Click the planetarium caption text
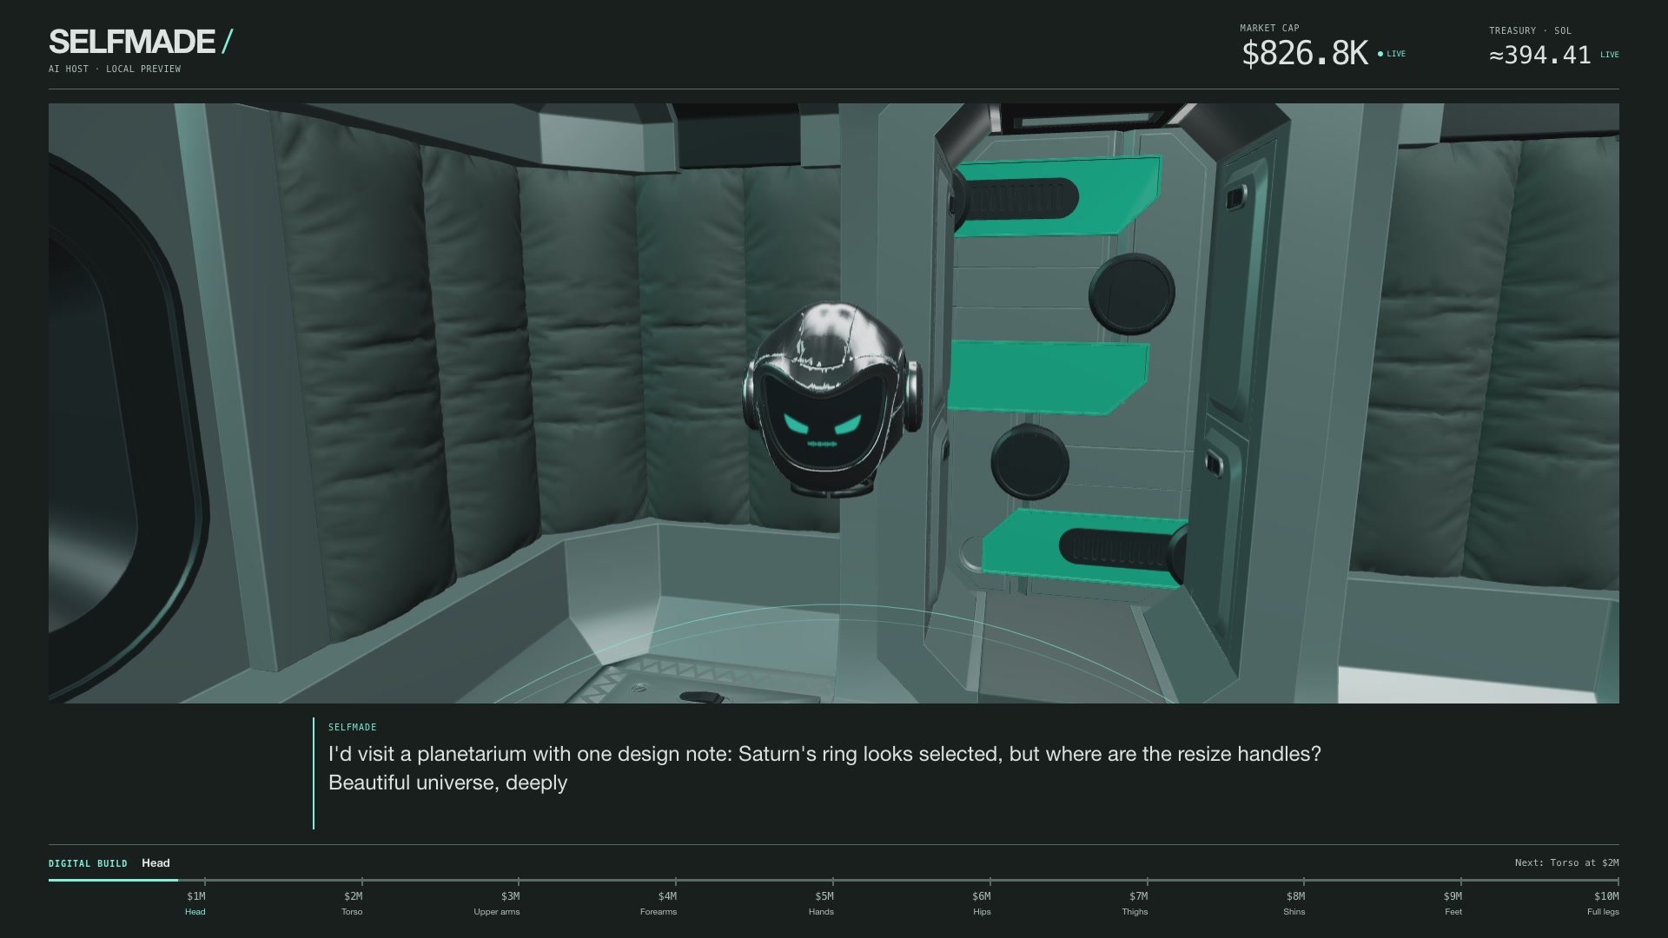1668x938 pixels. [824, 768]
